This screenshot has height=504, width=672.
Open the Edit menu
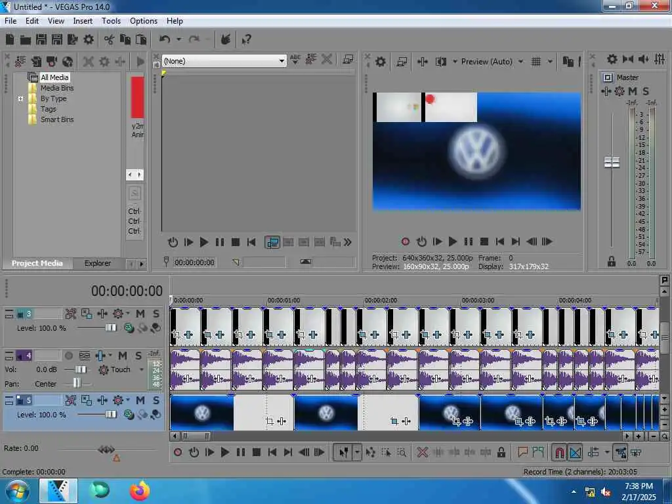31,21
